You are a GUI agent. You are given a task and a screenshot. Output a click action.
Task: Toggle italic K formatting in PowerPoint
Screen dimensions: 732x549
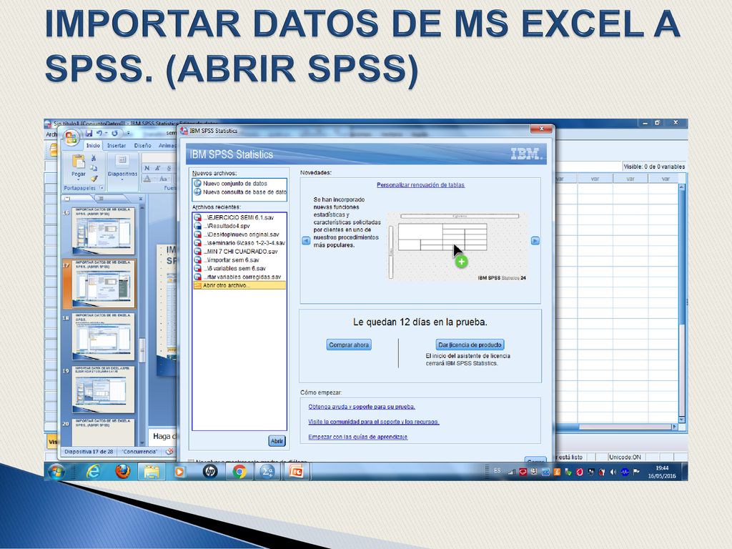point(158,168)
